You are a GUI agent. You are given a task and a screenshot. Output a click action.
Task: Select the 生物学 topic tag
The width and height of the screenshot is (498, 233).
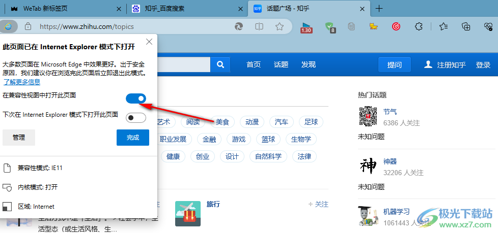pyautogui.click(x=301, y=139)
